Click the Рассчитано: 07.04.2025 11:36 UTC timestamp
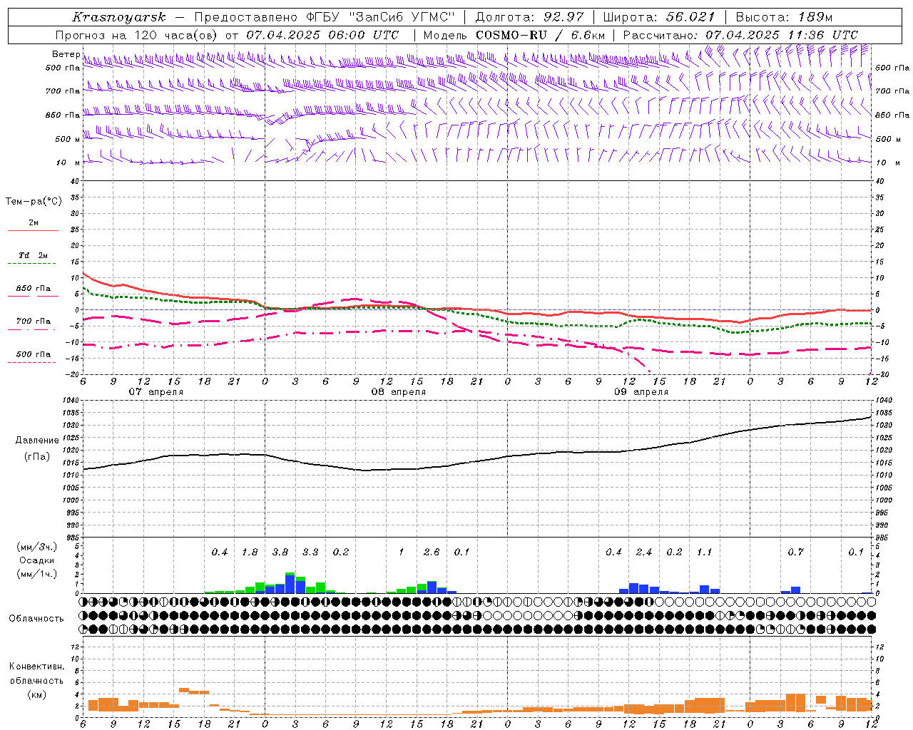Screen dimensions: 913x730 (x=740, y=35)
